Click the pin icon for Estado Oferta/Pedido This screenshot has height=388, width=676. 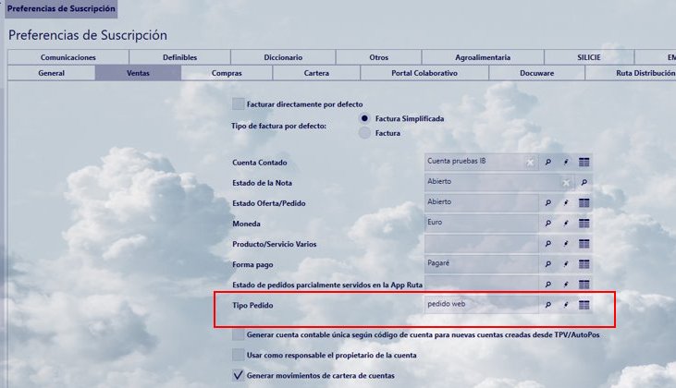click(566, 203)
